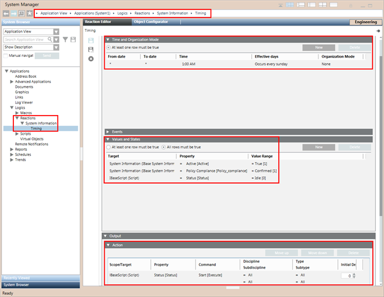Enable the Manual navigation checkbox
The width and height of the screenshot is (384, 297).
tap(6, 56)
